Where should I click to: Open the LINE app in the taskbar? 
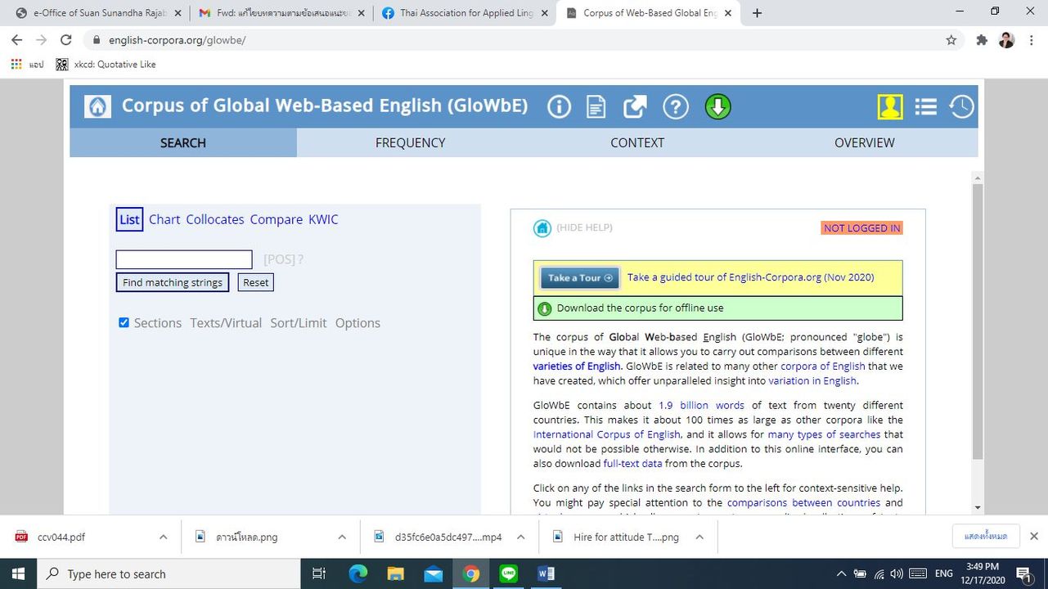pyautogui.click(x=509, y=573)
